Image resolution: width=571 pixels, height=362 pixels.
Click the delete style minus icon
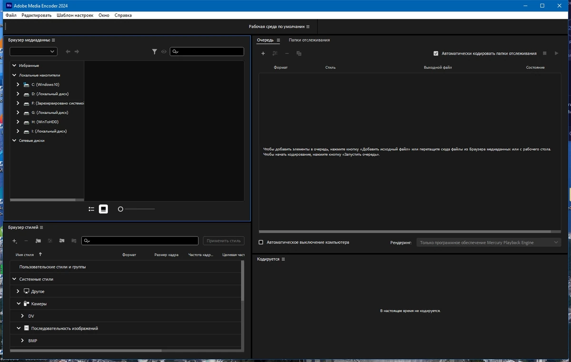(x=26, y=241)
